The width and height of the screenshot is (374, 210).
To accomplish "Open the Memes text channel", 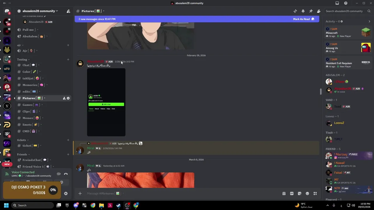I will (x=43, y=118).
